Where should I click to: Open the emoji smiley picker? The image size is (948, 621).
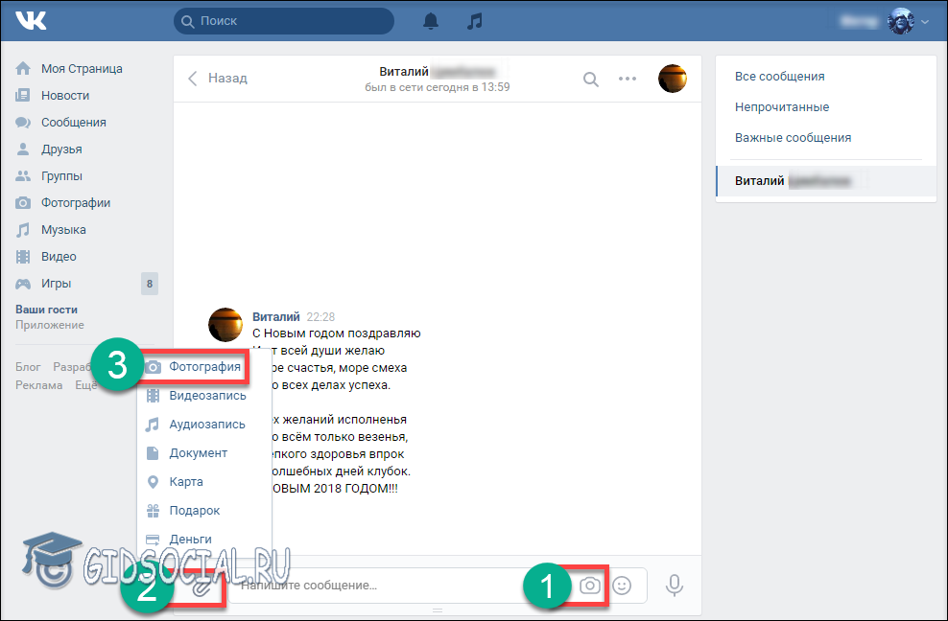(x=622, y=585)
